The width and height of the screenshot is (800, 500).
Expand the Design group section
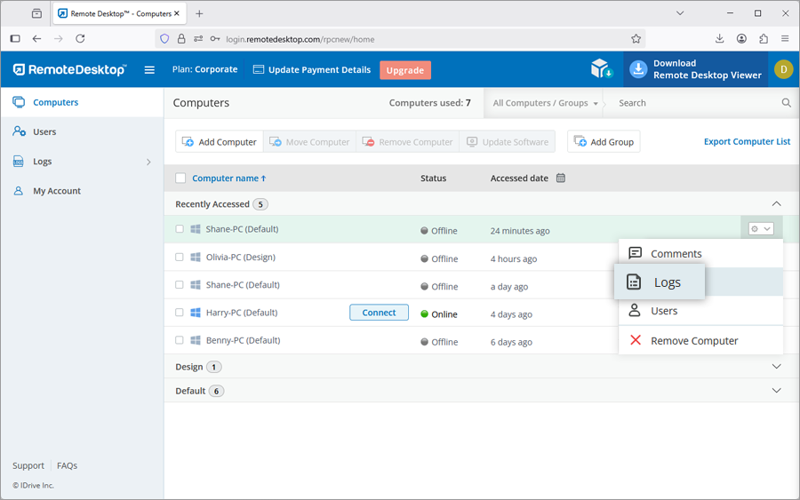coord(776,367)
